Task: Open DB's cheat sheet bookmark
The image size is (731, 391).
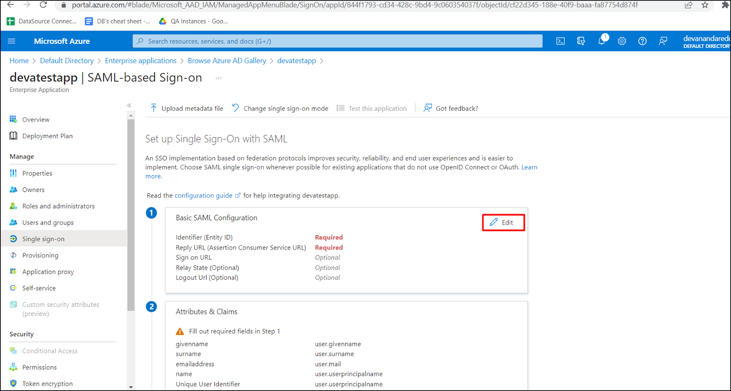Action: coord(117,21)
